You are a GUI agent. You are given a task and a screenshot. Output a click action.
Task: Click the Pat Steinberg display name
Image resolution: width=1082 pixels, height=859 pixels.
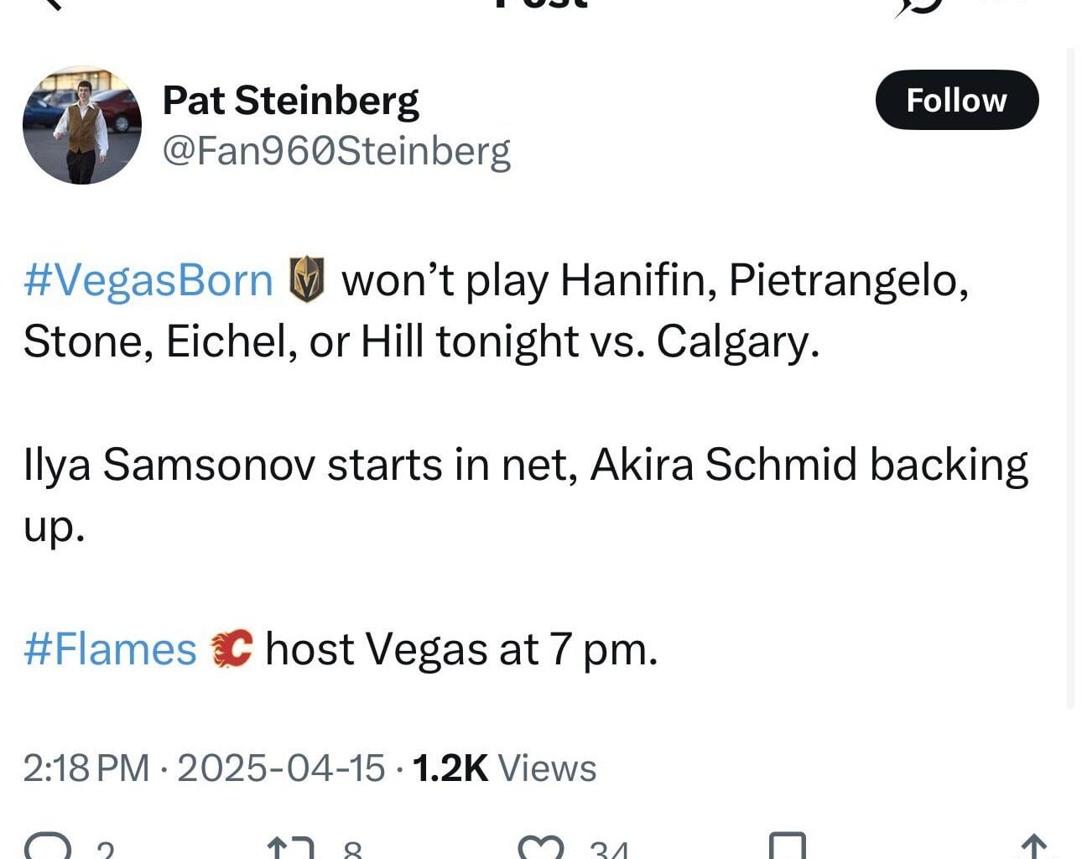click(x=290, y=100)
